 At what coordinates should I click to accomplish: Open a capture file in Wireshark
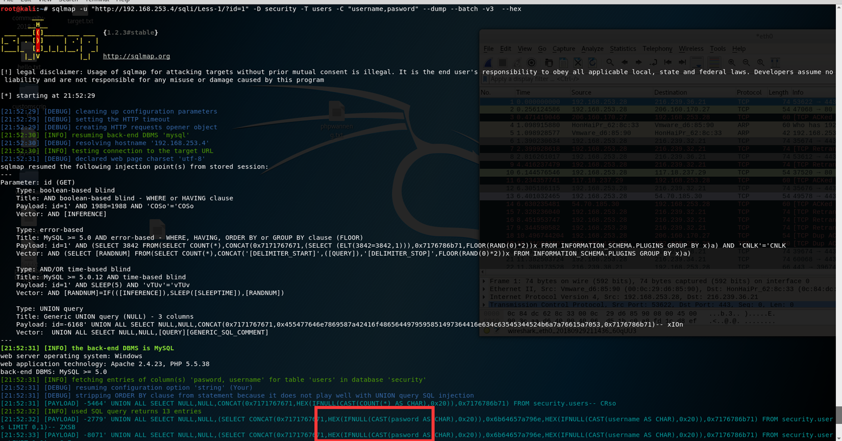point(549,62)
